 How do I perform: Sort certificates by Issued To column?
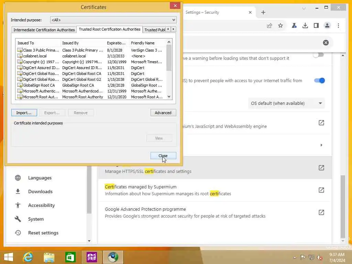[38, 43]
